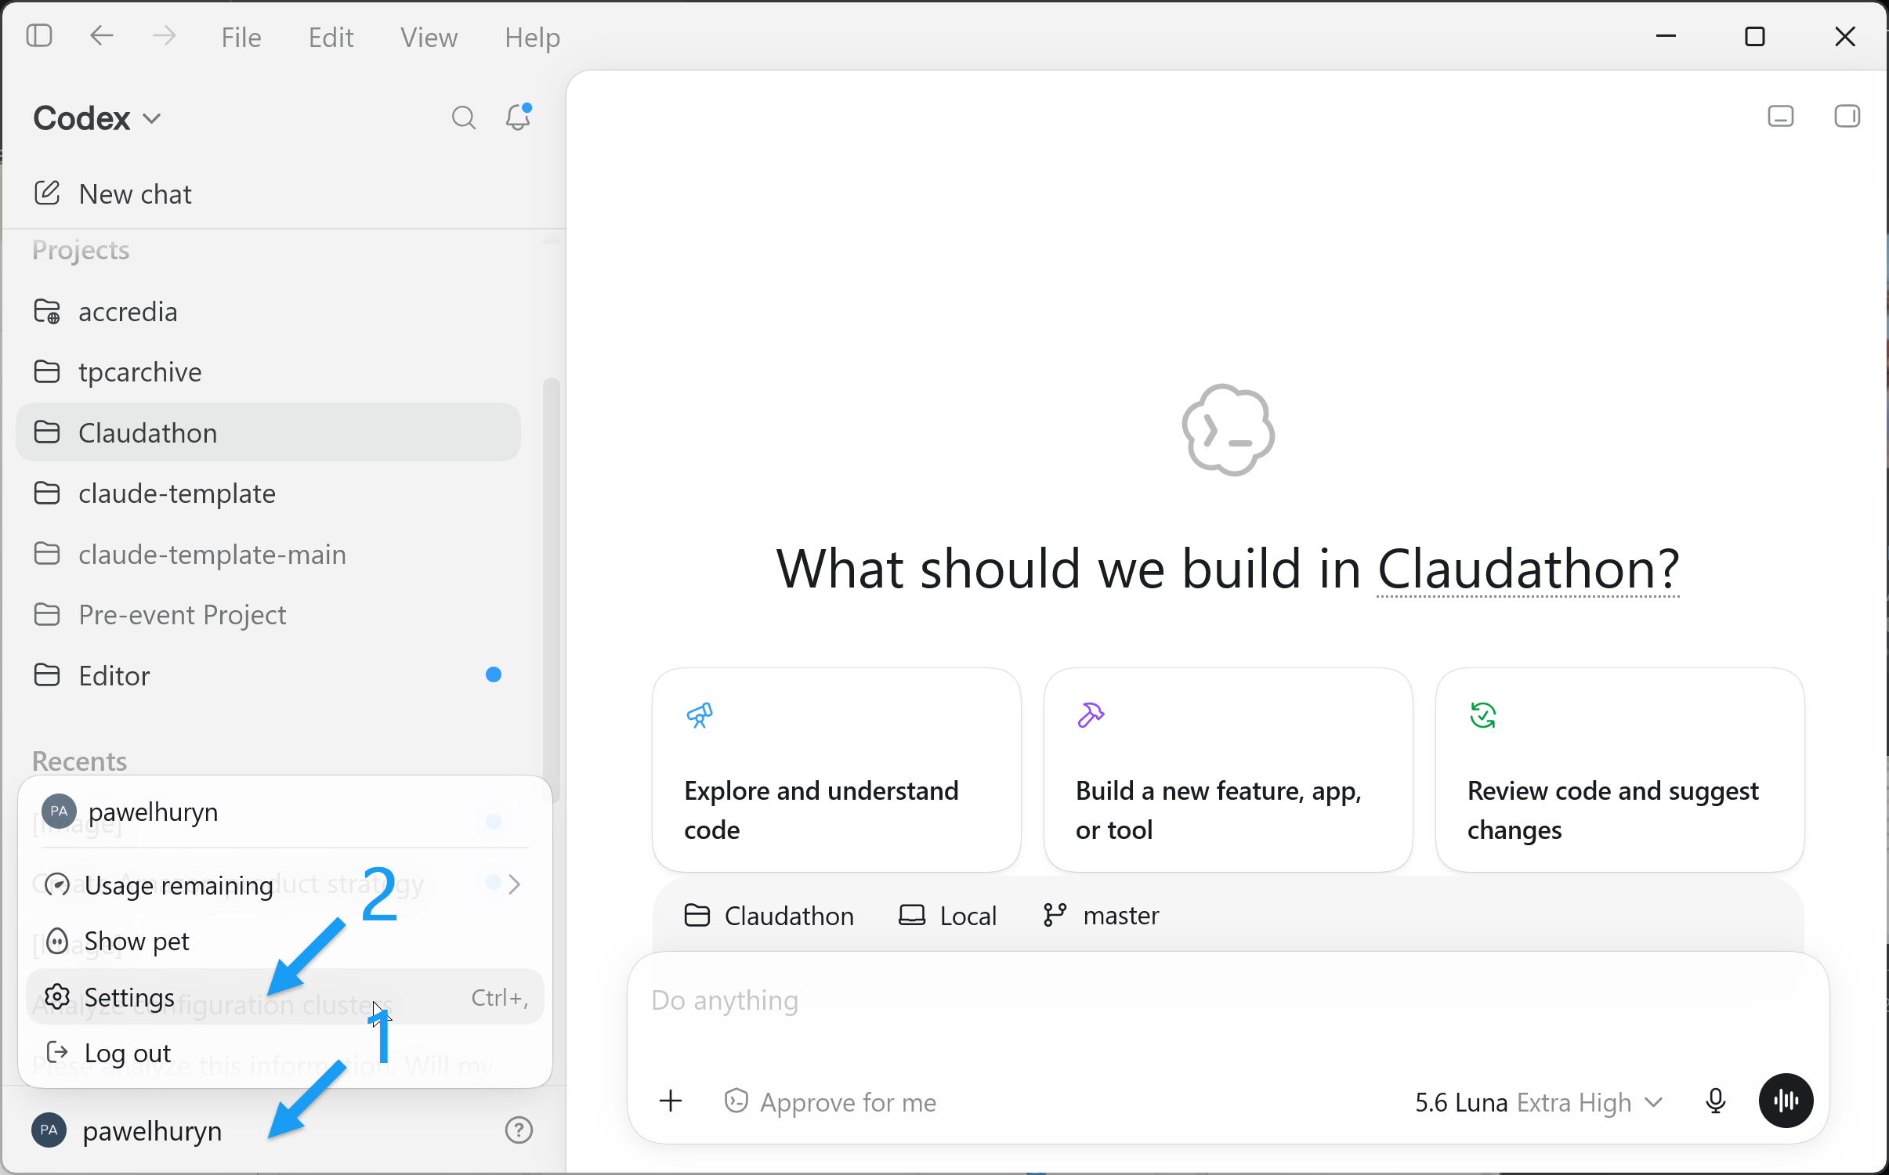Image resolution: width=1889 pixels, height=1175 pixels.
Task: Select the Claudathon project in sidebar
Action: pyautogui.click(x=268, y=432)
